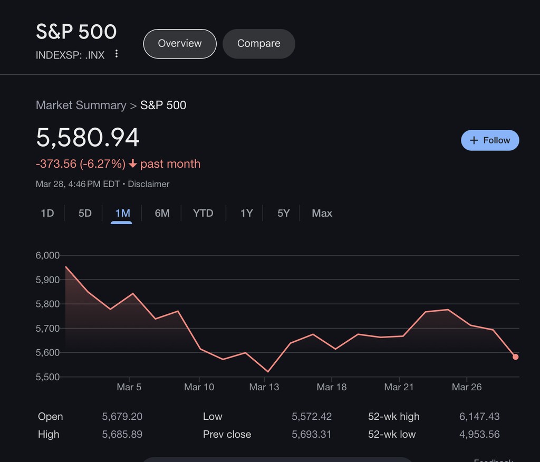
Task: Show the YTD chart range
Action: [203, 213]
